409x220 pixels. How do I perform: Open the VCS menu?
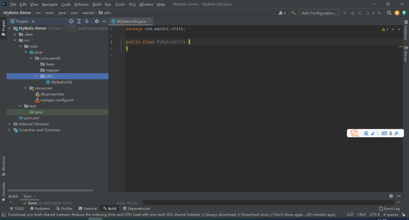pyautogui.click(x=132, y=4)
